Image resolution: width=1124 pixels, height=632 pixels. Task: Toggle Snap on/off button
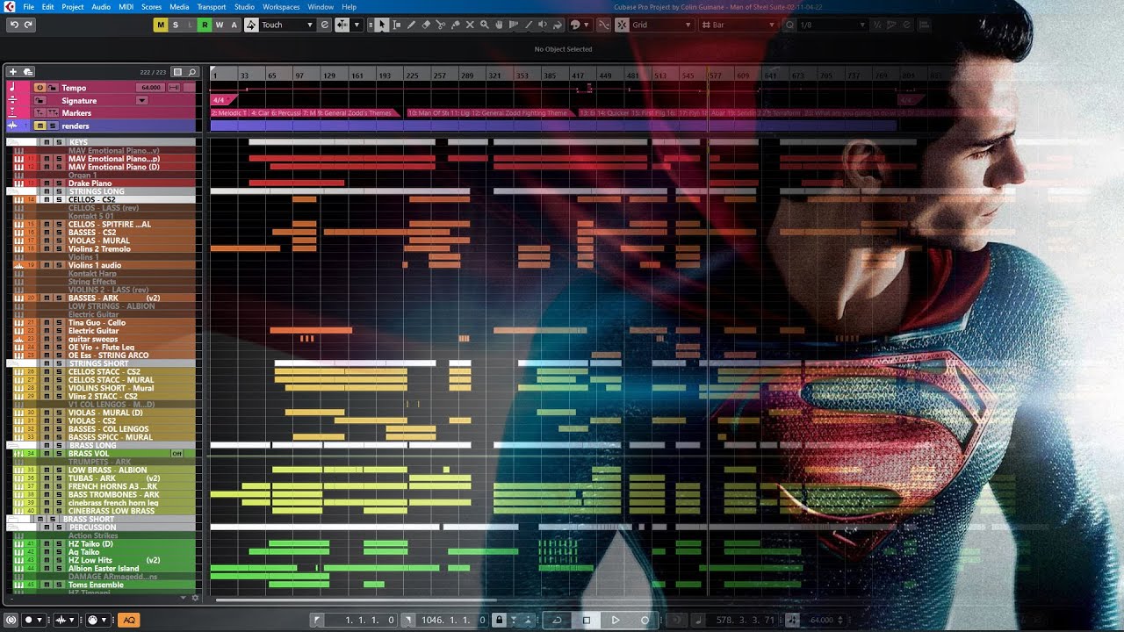tap(622, 25)
